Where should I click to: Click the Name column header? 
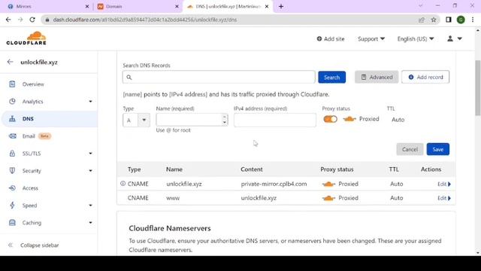[x=174, y=169]
